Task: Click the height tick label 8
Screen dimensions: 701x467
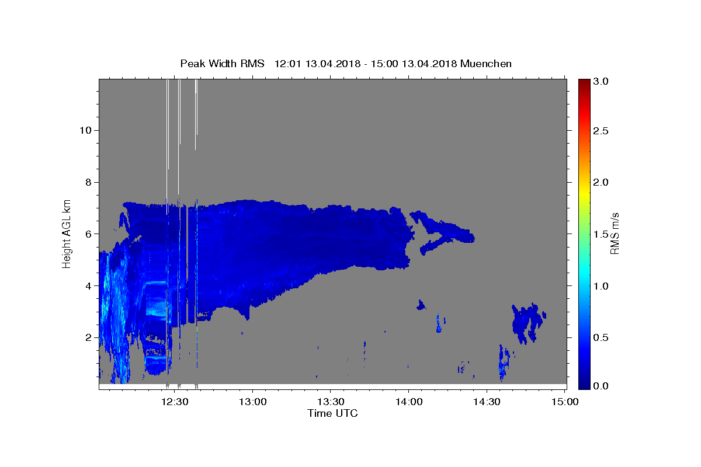Action: tap(88, 182)
